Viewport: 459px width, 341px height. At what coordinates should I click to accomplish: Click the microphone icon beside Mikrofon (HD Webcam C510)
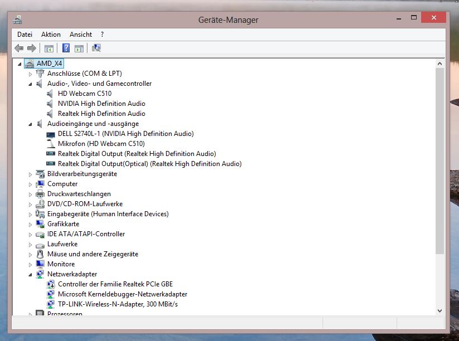51,144
